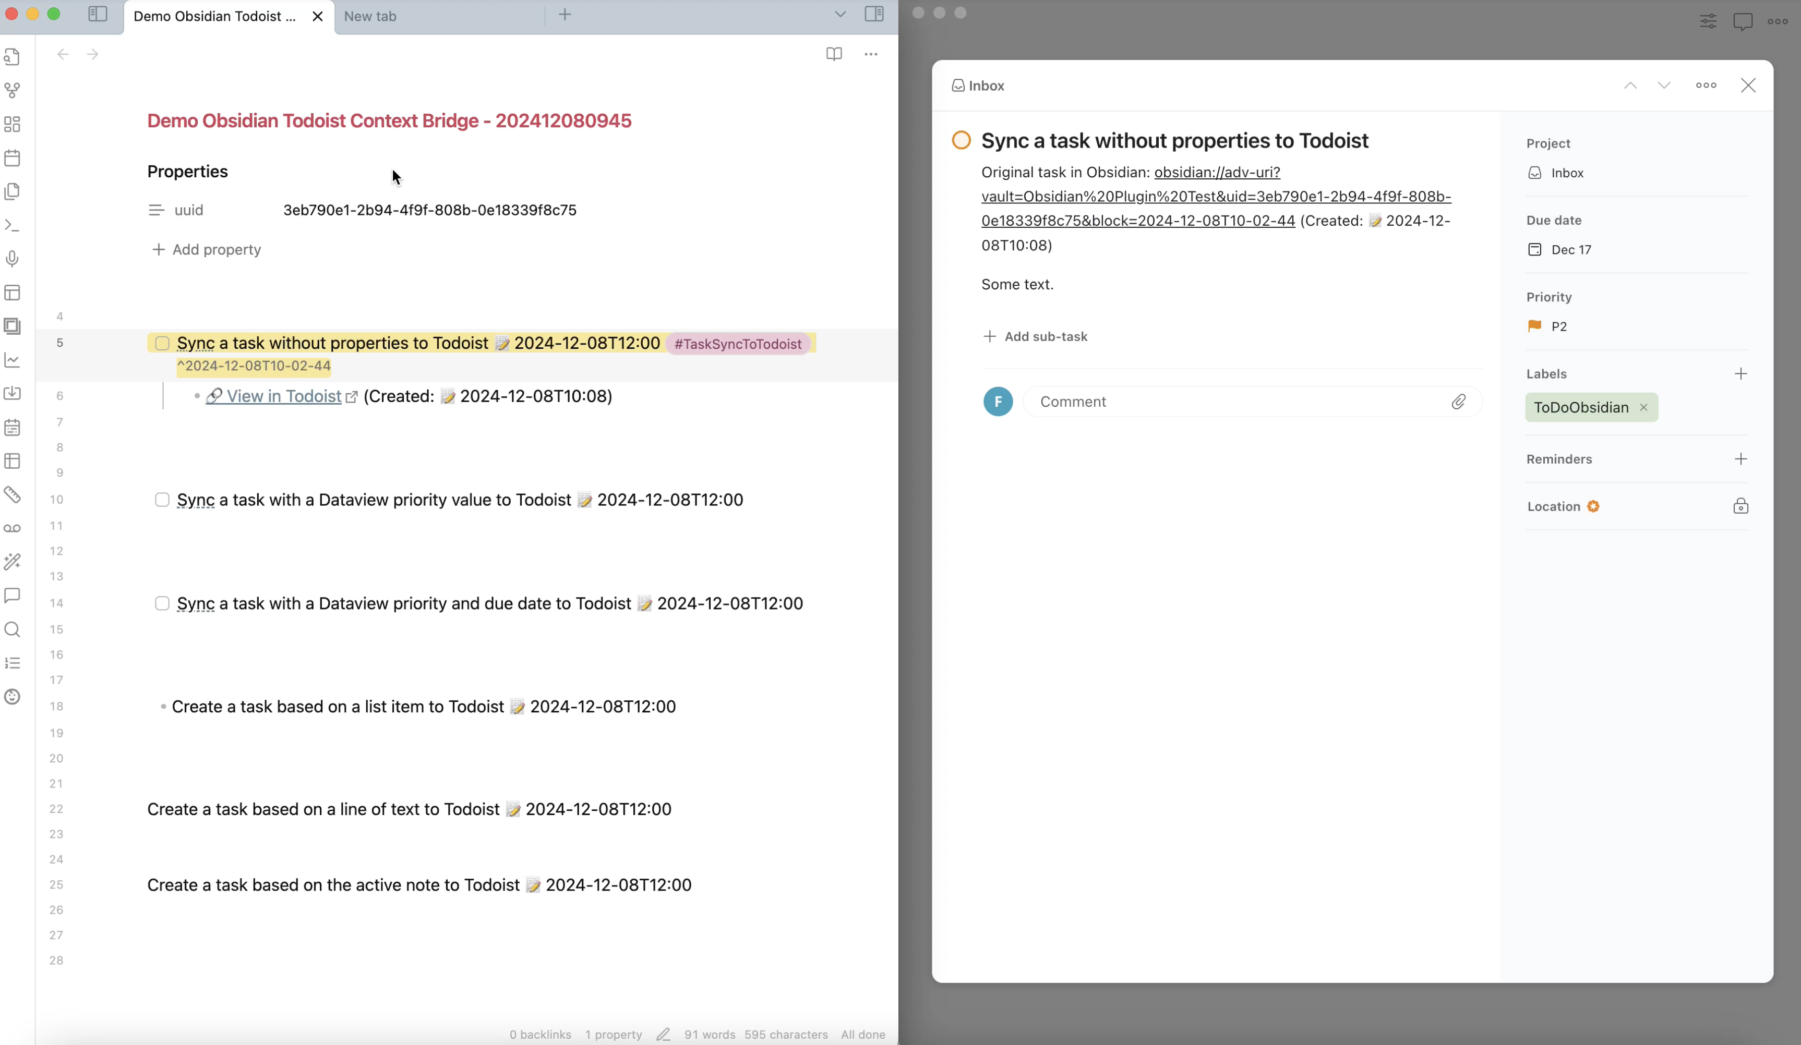
Task: Open Due date Dec 17 picker
Action: pyautogui.click(x=1570, y=249)
